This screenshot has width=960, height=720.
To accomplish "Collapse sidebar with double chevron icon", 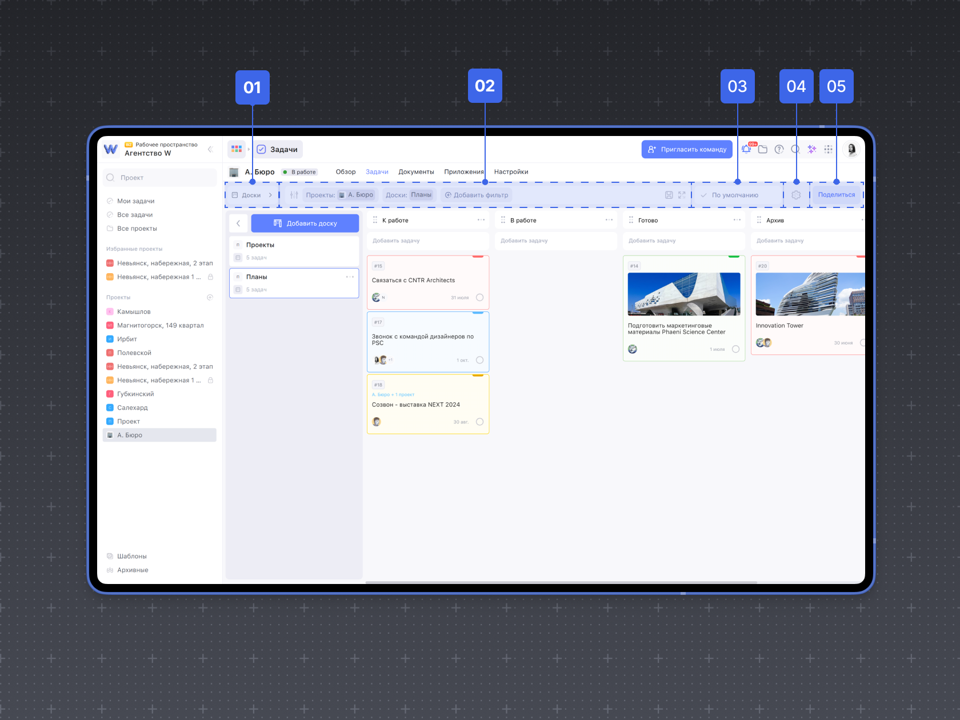I will pos(210,149).
